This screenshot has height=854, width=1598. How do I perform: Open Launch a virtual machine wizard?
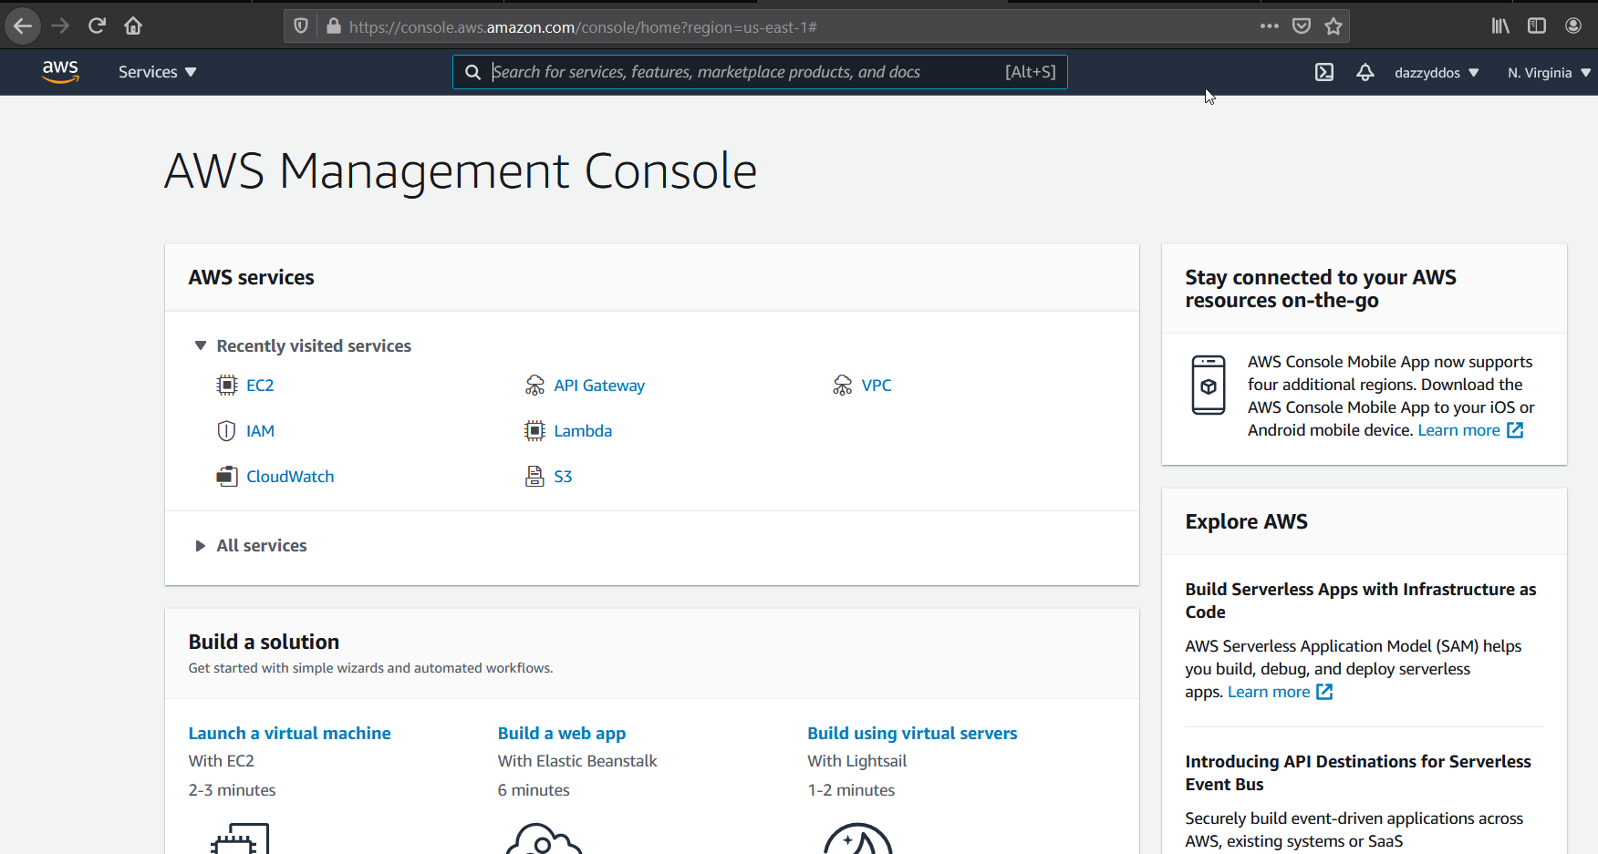pyautogui.click(x=289, y=733)
